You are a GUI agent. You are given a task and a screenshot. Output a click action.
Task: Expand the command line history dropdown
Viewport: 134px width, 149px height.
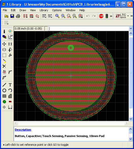[131, 29]
